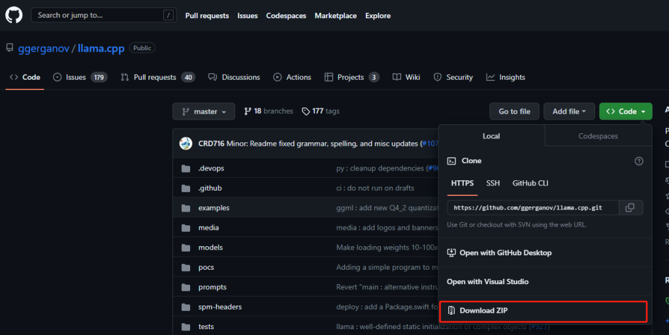This screenshot has width=669, height=335.
Task: Click the clone URL text field
Action: point(533,208)
